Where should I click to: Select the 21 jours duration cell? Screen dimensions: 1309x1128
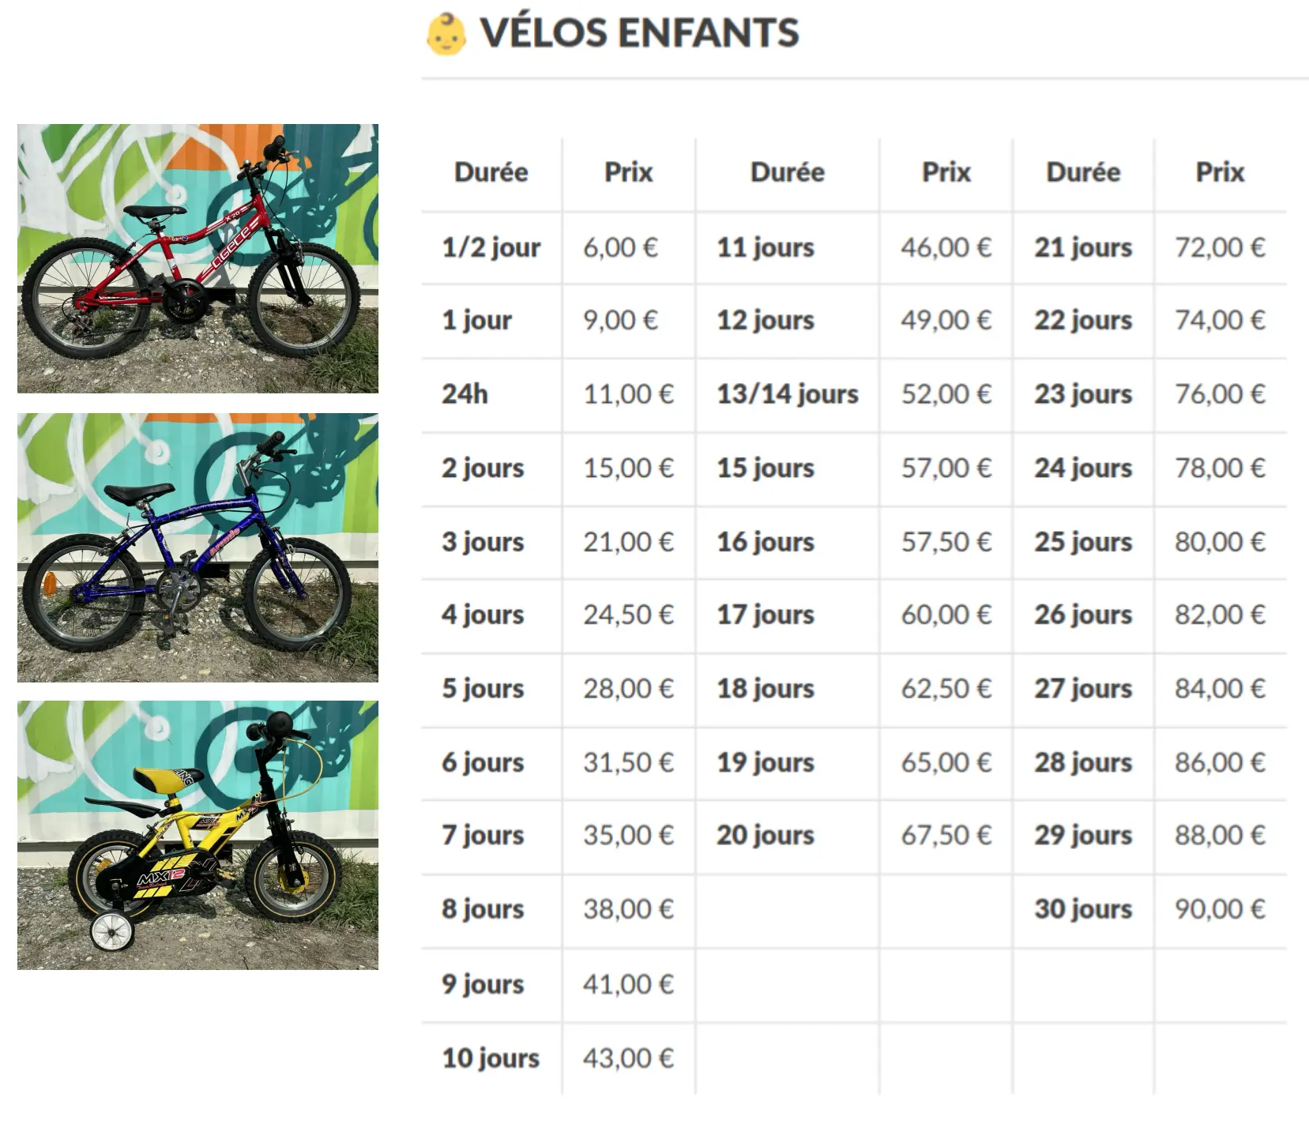[1083, 248]
